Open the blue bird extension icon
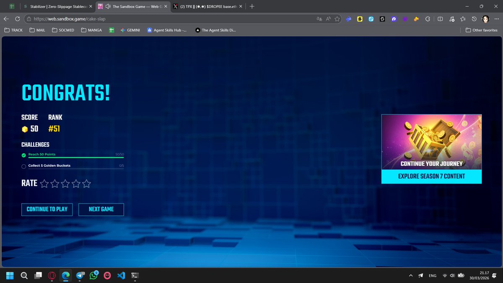The width and height of the screenshot is (503, 283). click(349, 19)
